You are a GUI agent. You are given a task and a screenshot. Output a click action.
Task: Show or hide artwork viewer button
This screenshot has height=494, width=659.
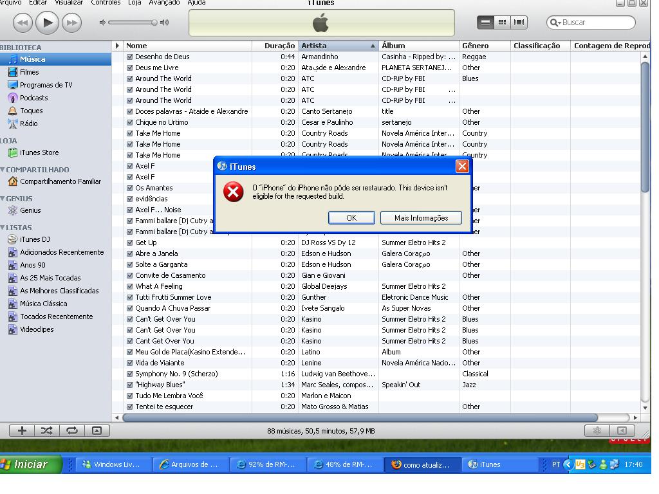(97, 430)
